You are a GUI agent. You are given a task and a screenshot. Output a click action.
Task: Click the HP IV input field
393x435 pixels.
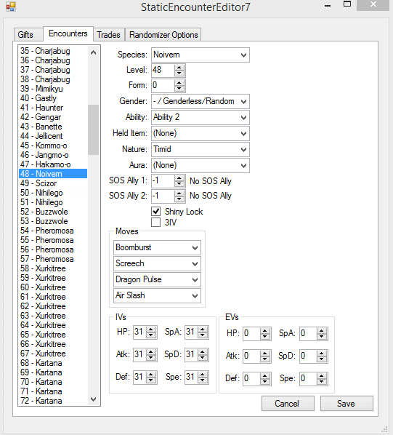tap(140, 332)
